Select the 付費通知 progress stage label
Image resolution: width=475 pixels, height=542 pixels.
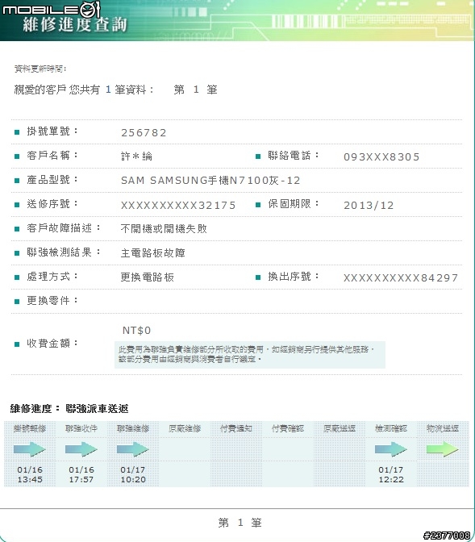[236, 428]
